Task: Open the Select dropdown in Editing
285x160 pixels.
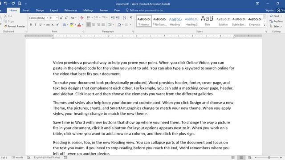Action: click(276, 26)
